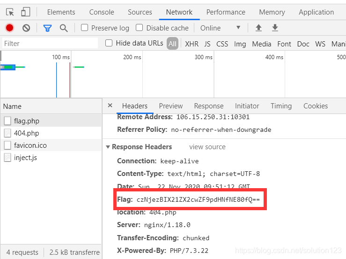Viewport: 346px width, 259px height.
Task: Click the Server value nginx/1.18.0
Action: pos(167,225)
